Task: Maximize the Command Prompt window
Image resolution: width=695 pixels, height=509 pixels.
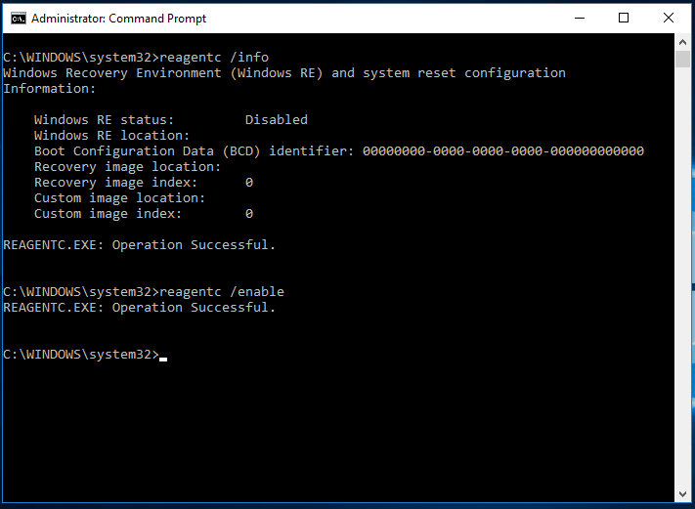Action: [624, 19]
